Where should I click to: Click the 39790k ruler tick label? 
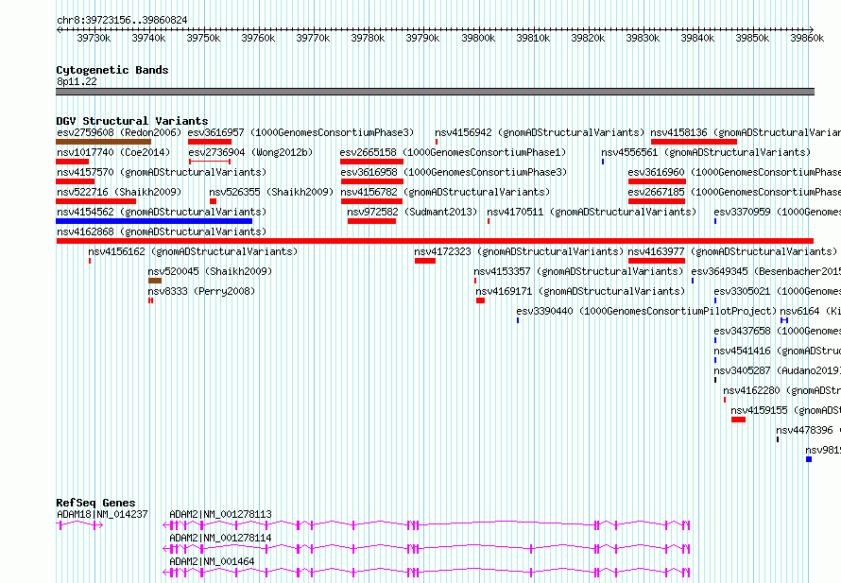422,38
